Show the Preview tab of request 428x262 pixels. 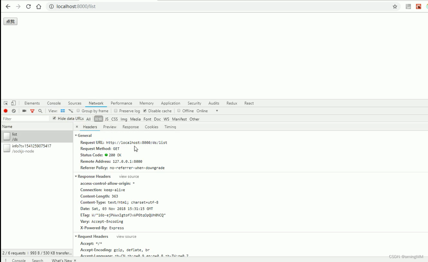pos(110,127)
